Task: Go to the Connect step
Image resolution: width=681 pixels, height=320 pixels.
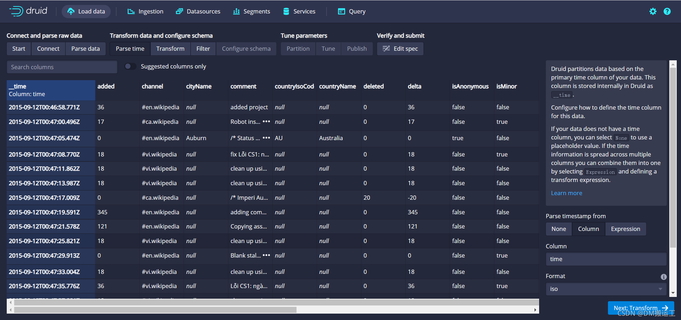Action: pyautogui.click(x=48, y=49)
